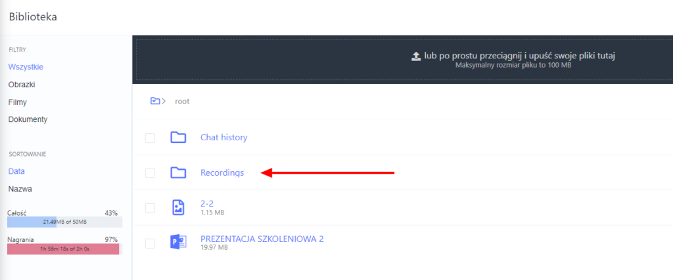Click the breadcrumb home folder icon

coord(155,101)
